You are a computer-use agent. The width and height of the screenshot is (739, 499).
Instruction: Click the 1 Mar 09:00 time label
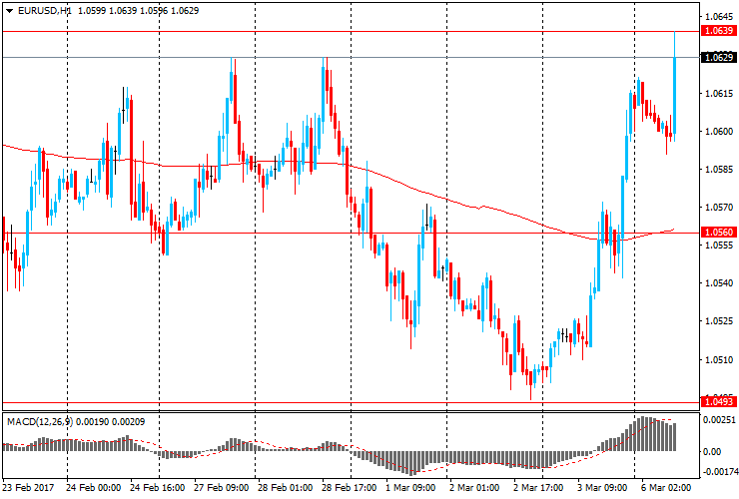[410, 488]
